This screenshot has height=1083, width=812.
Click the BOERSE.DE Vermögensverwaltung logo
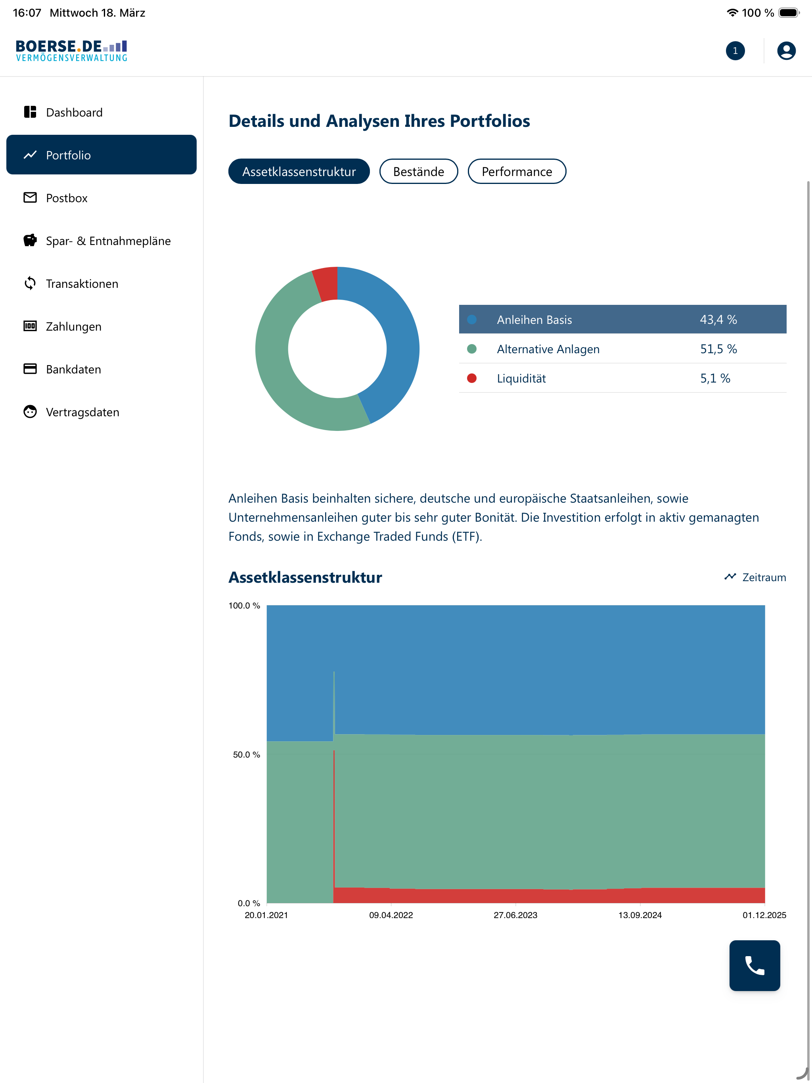click(x=71, y=51)
